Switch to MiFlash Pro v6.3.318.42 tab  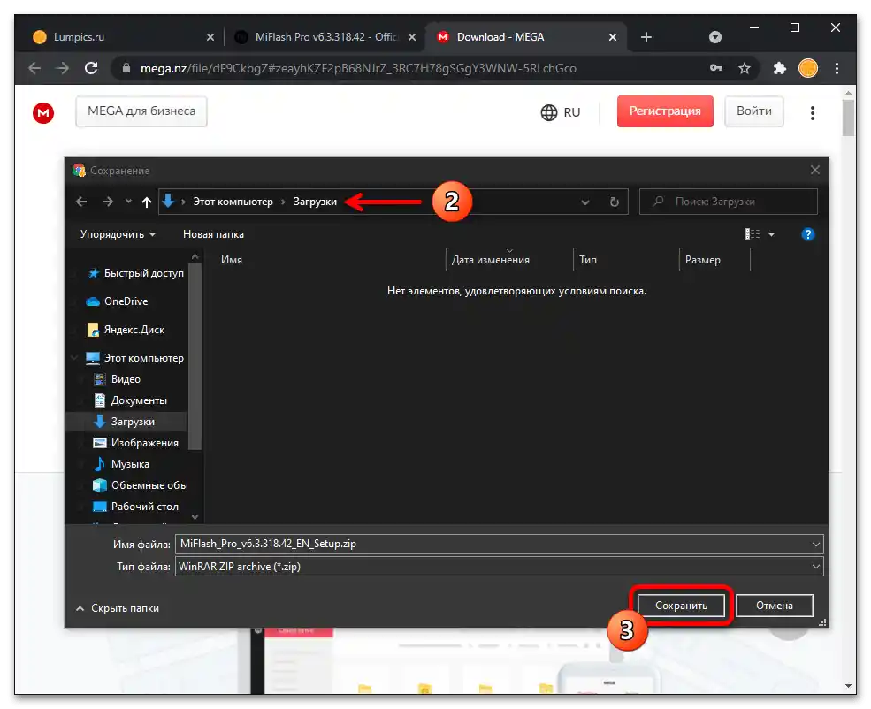coord(325,37)
